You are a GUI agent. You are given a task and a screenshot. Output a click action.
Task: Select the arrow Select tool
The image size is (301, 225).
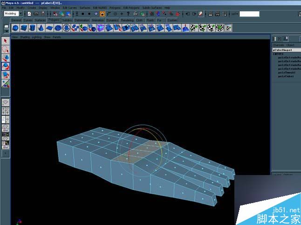point(6,41)
